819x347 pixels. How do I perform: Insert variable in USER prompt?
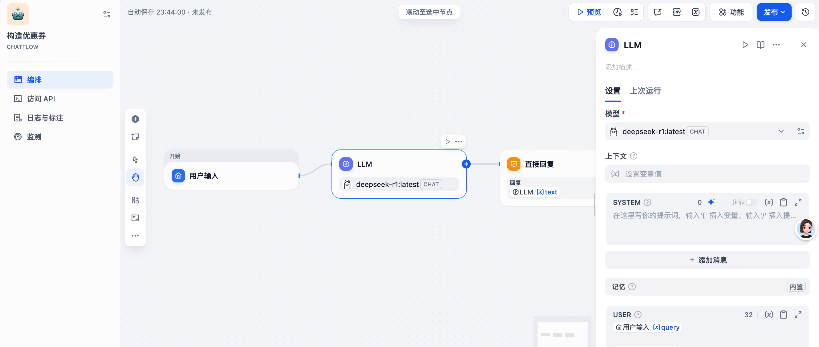(x=769, y=315)
